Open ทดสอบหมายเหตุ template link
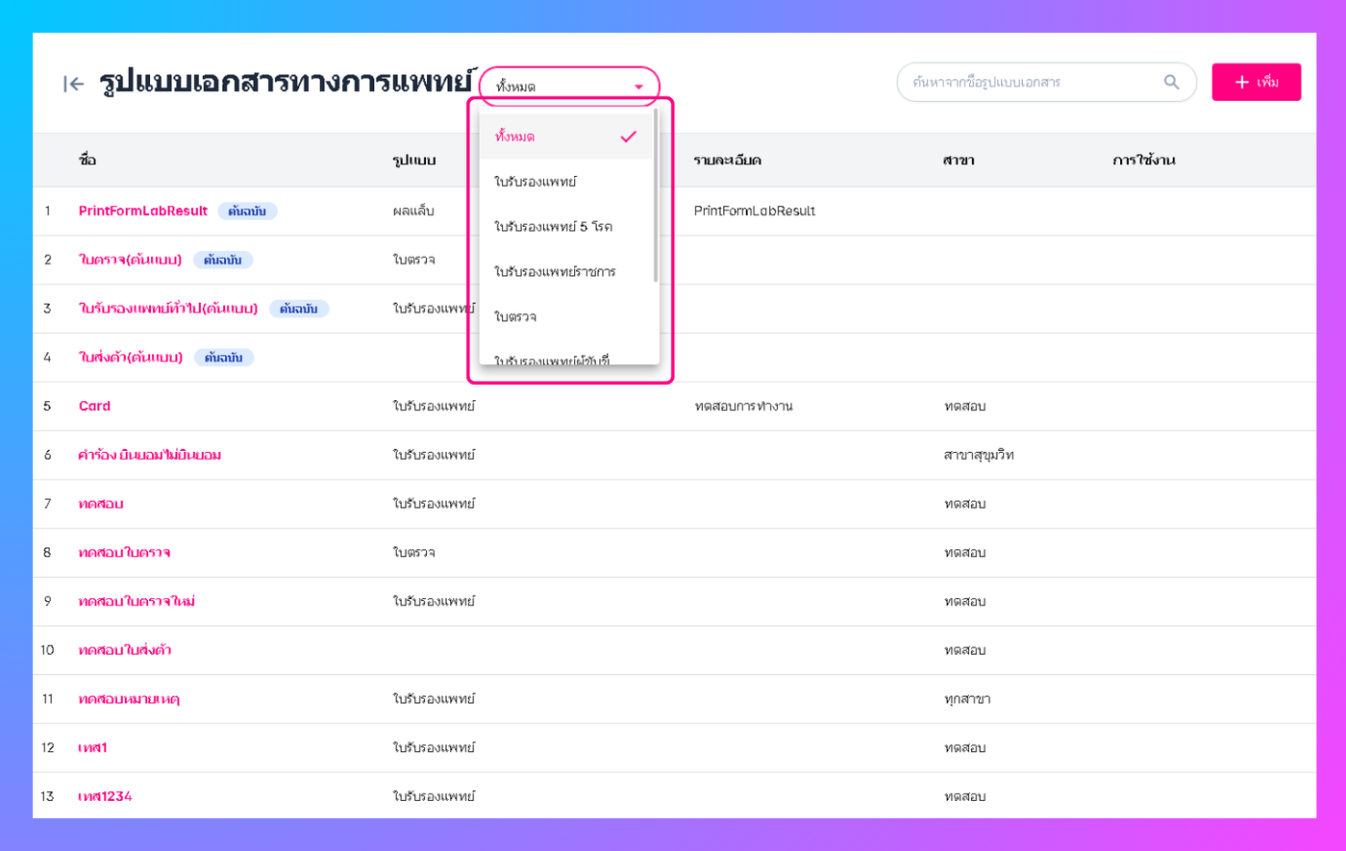1346x851 pixels. click(129, 699)
